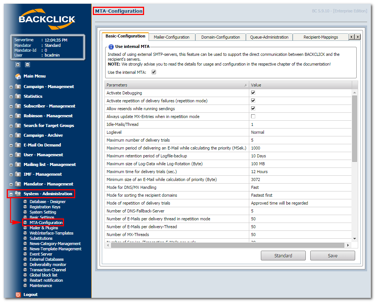Uncheck Activate Debugging checkbox
The width and height of the screenshot is (375, 302).
tap(253, 93)
